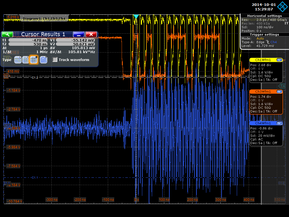The image size is (289, 217).
Task: Click the t2 cursor time field
Action: click(x=28, y=44)
